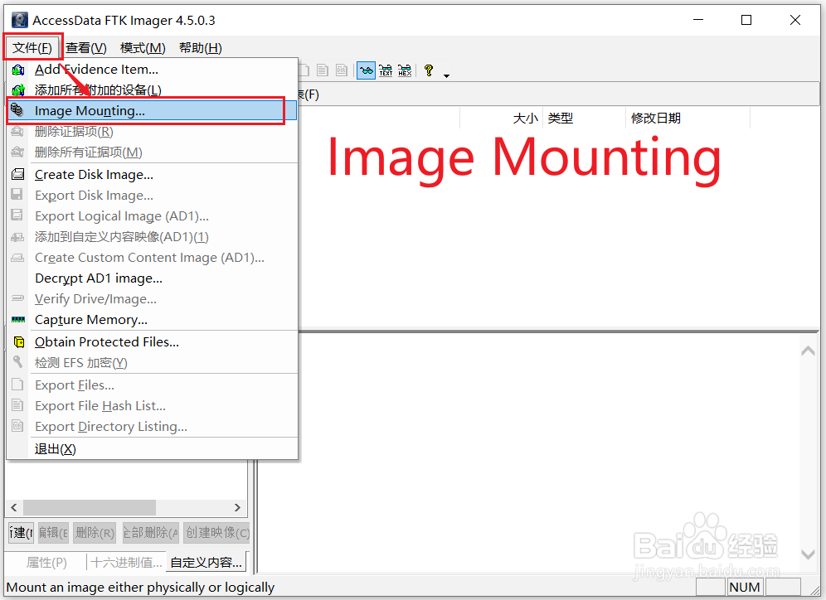The height and width of the screenshot is (600, 826).
Task: Click the Export Directory Listing icon in menu
Action: (17, 426)
